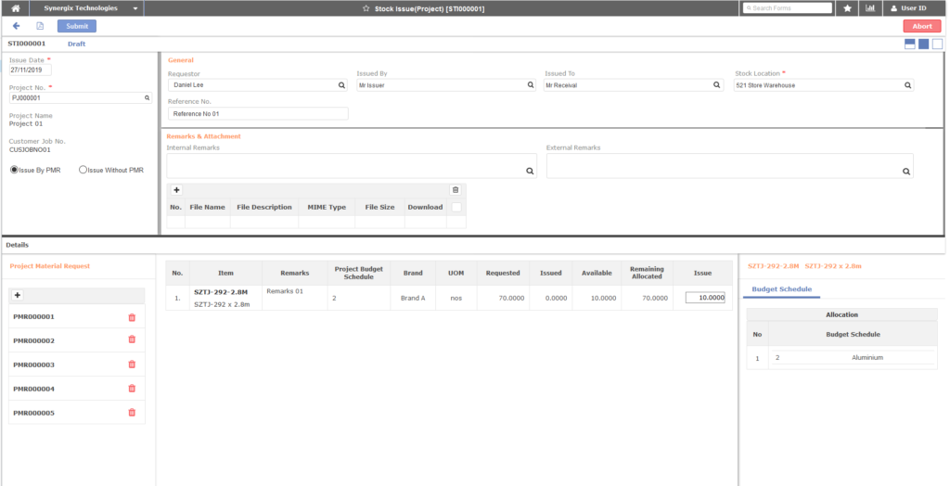Click the File Name column header
The height and width of the screenshot is (486, 950).
click(207, 207)
